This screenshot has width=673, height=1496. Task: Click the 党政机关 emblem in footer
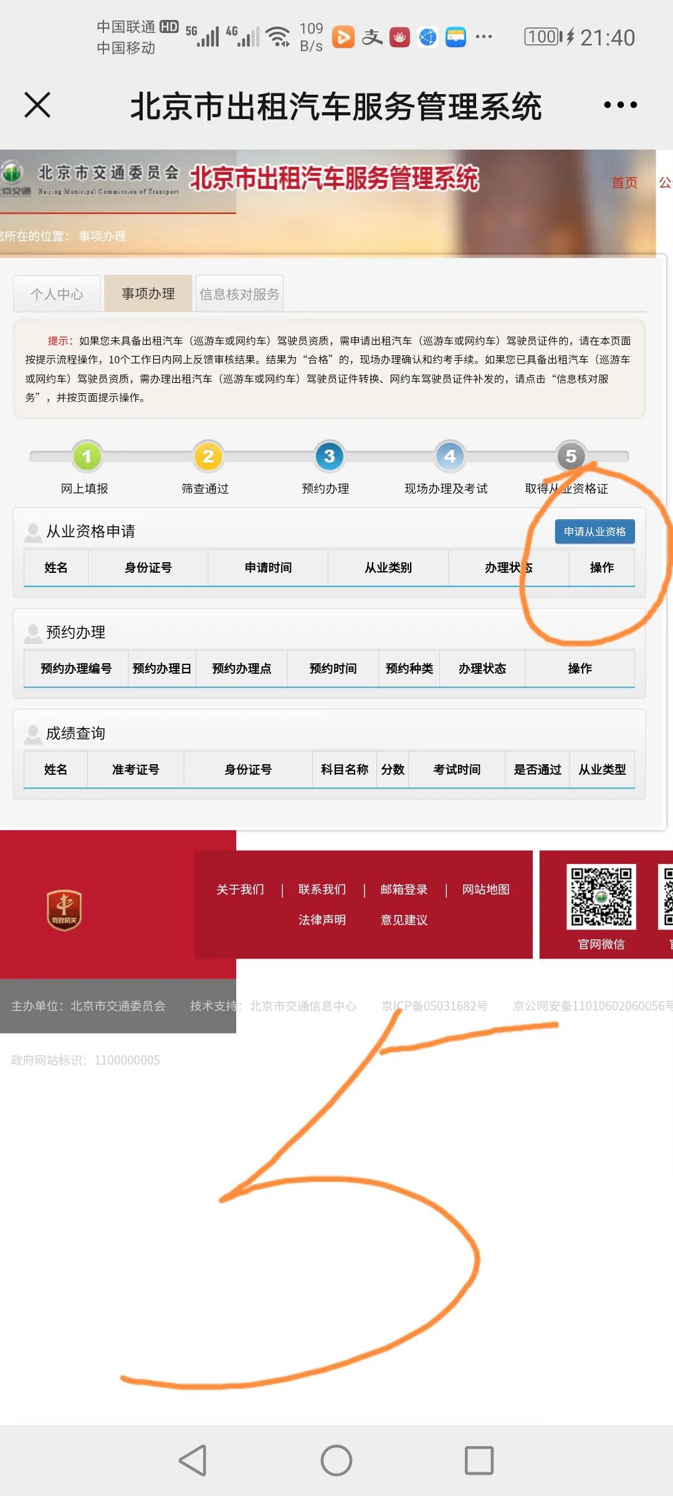(64, 910)
